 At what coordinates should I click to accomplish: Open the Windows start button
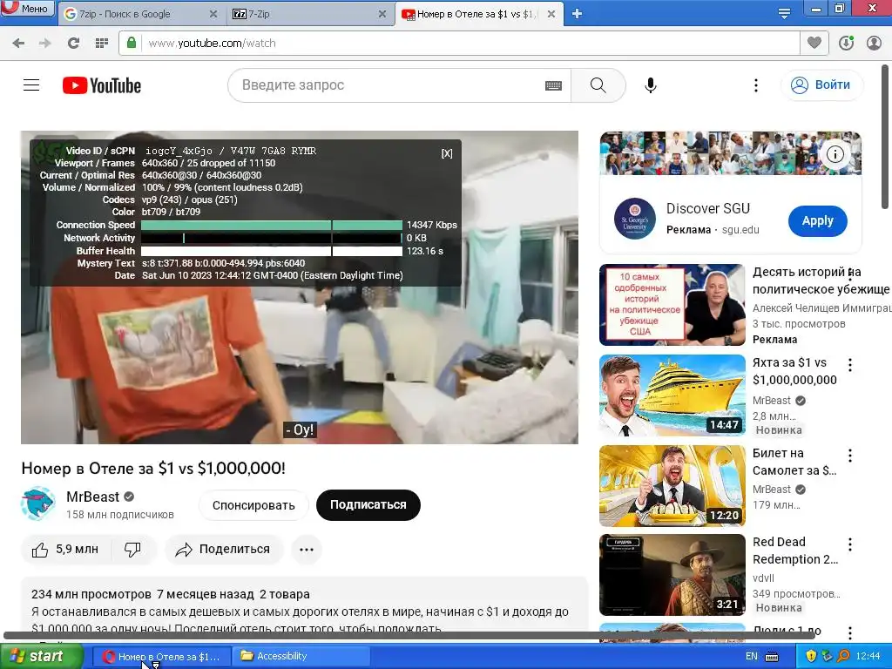[41, 657]
